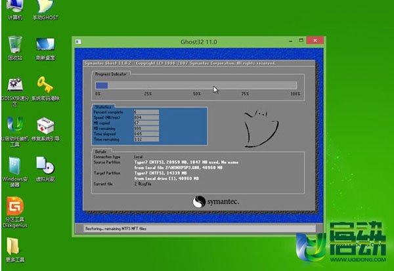Close the Ghost32 11.0 window

[315, 41]
